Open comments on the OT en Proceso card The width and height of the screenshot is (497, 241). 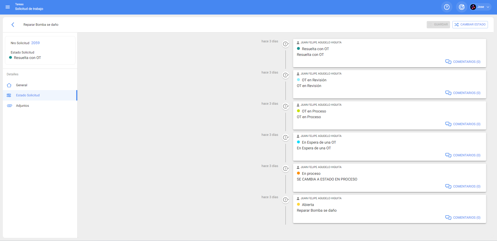click(463, 124)
